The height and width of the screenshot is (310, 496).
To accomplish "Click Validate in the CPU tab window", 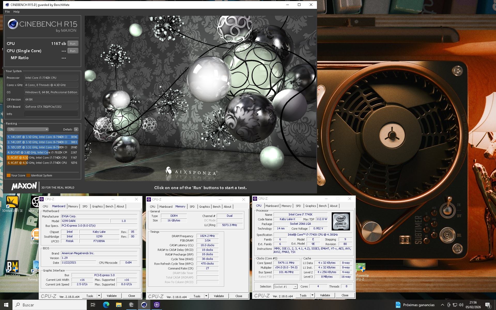I will coord(325,295).
